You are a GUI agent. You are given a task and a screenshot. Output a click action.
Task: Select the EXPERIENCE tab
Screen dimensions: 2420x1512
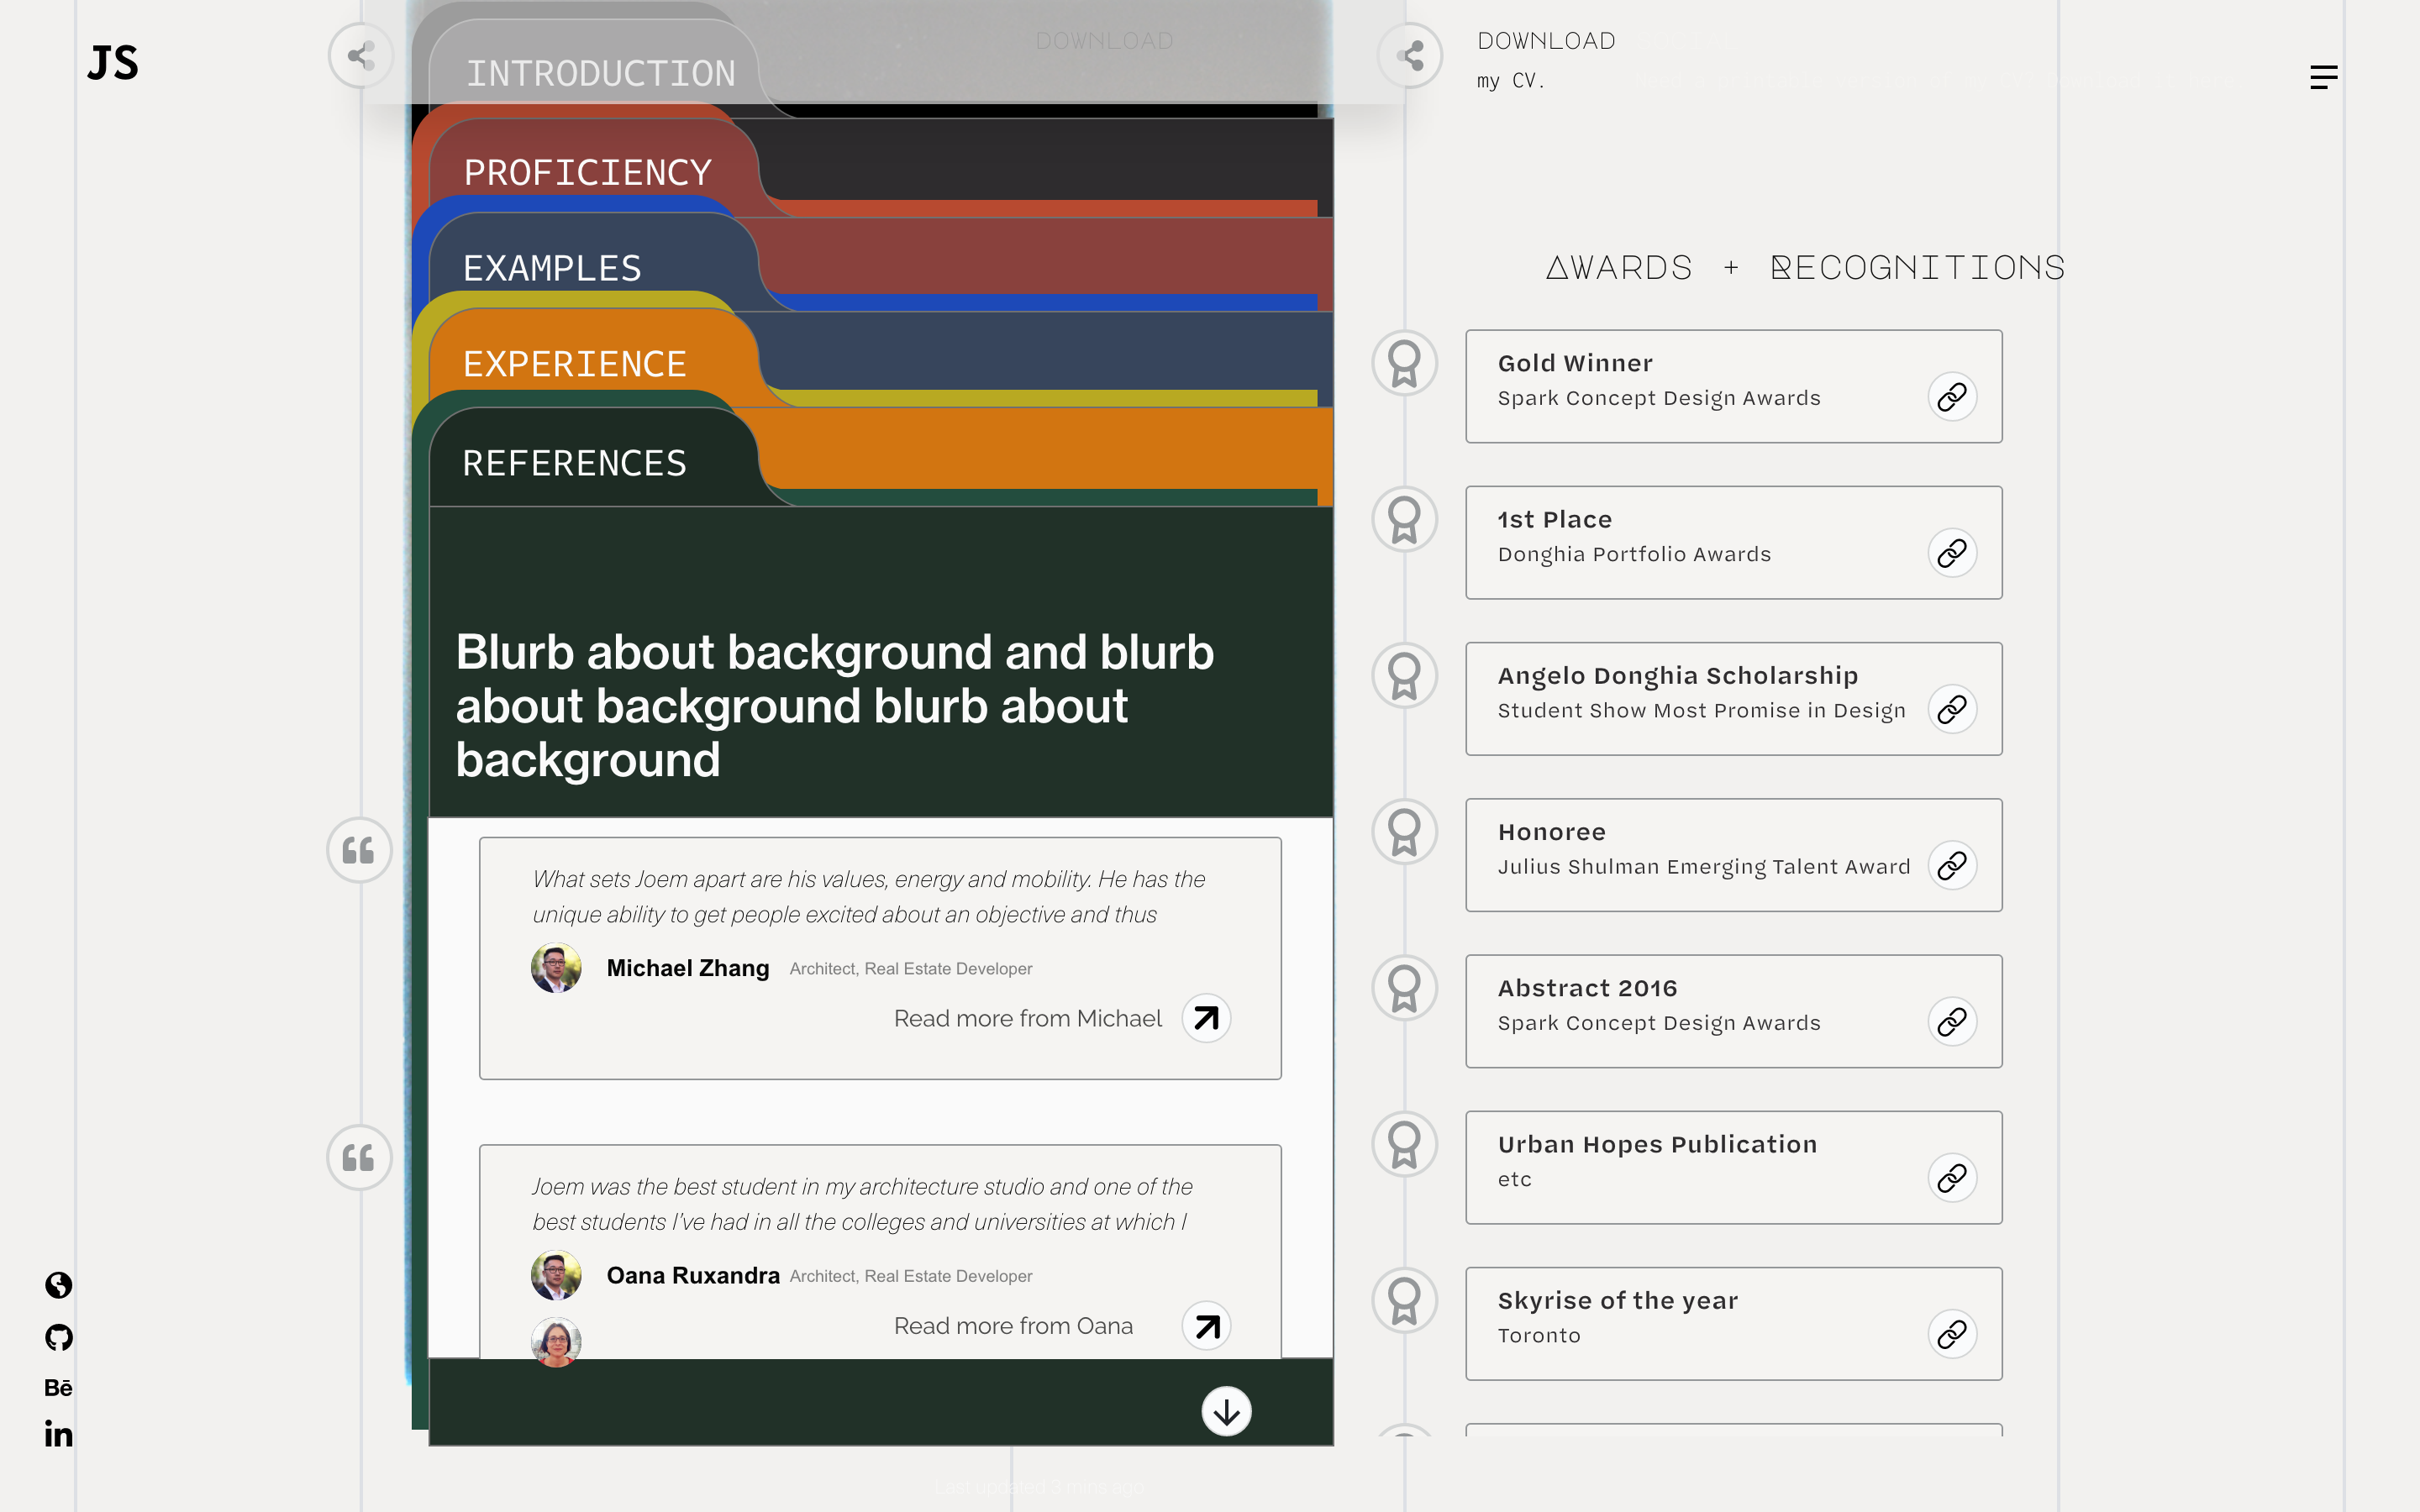574,364
